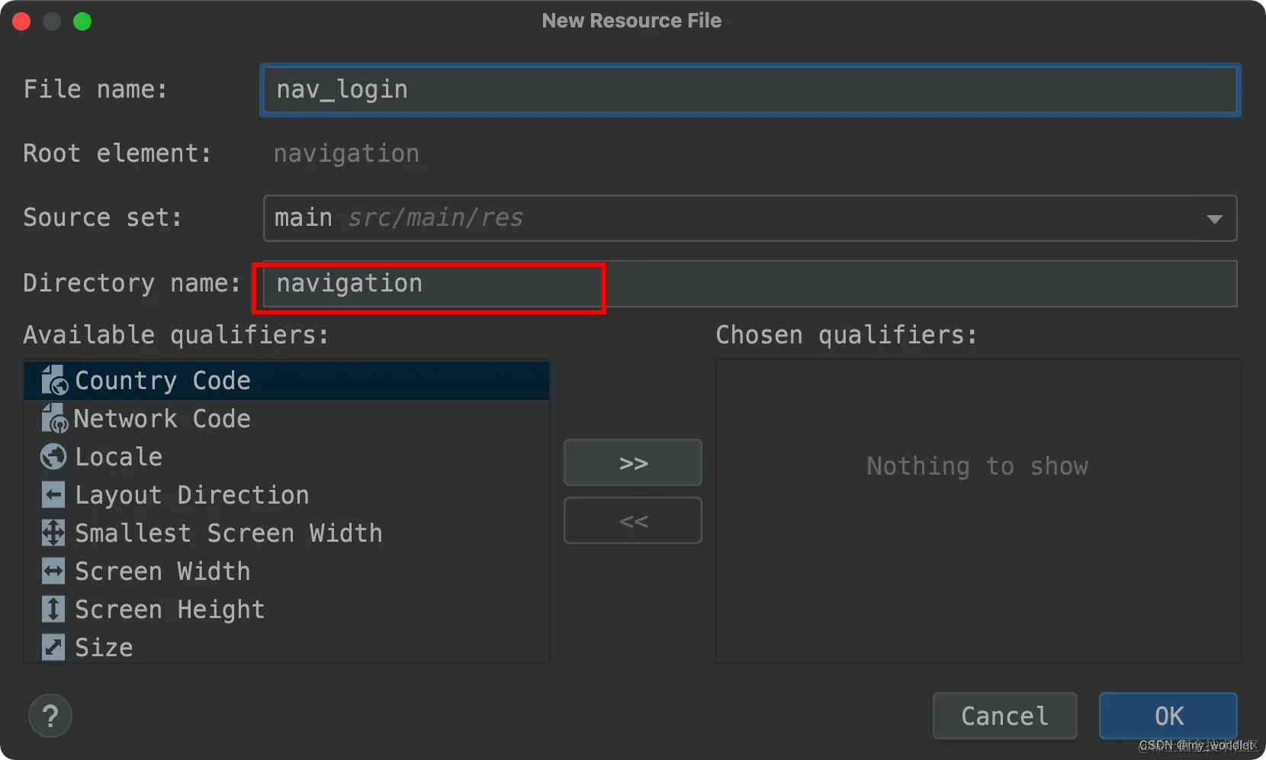The image size is (1266, 760).
Task: Select the Screen Height qualifier label
Action: [169, 609]
